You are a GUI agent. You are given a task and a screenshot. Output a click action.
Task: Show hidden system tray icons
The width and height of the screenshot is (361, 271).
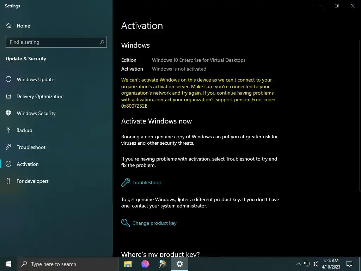pyautogui.click(x=298, y=264)
